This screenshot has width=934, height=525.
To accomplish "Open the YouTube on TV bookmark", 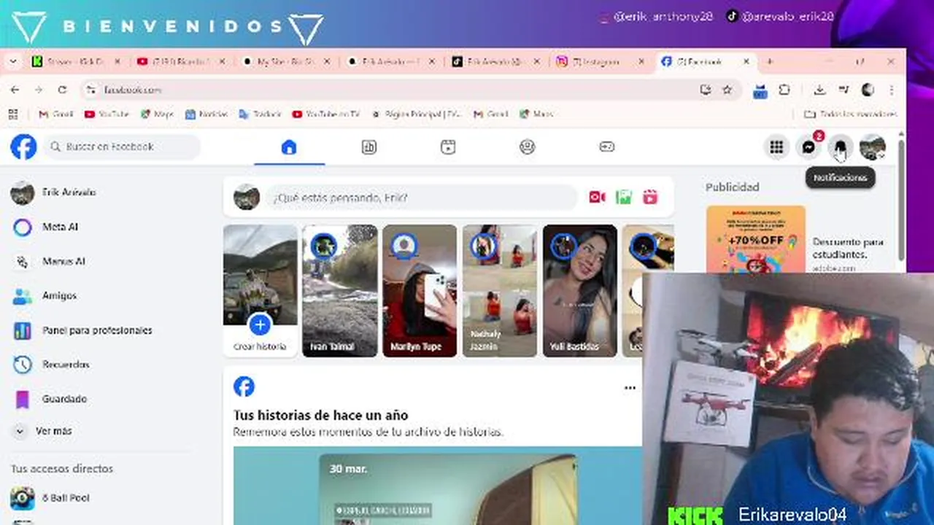I will click(326, 114).
